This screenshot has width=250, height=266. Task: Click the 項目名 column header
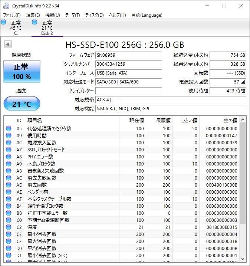(x=72, y=121)
